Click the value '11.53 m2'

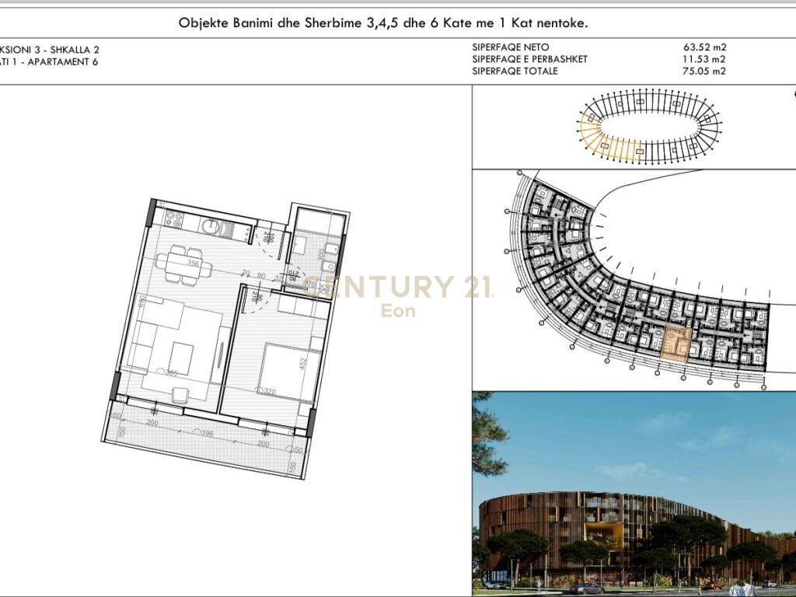pyautogui.click(x=704, y=59)
